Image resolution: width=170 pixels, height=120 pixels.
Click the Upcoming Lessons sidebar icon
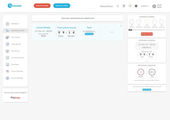(x=7, y=30)
